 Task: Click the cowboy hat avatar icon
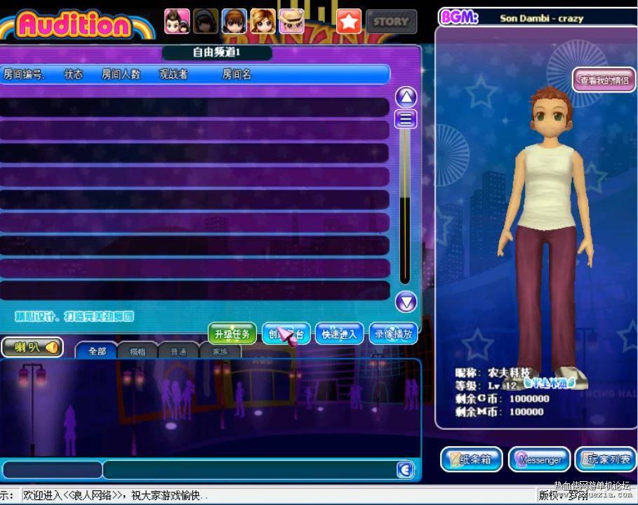291,21
